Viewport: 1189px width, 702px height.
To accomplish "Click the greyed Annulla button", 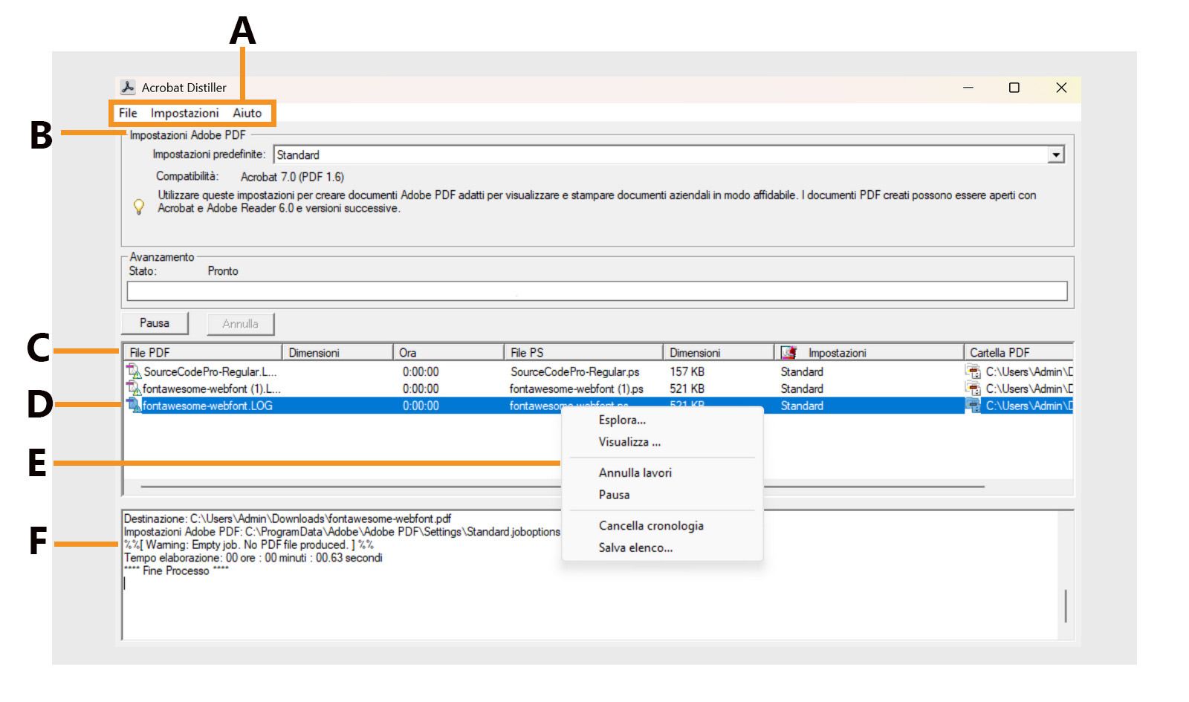I will [240, 324].
